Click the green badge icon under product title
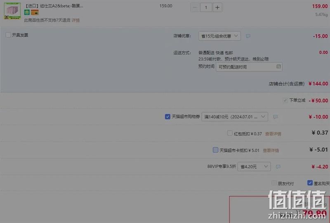 (27, 12)
